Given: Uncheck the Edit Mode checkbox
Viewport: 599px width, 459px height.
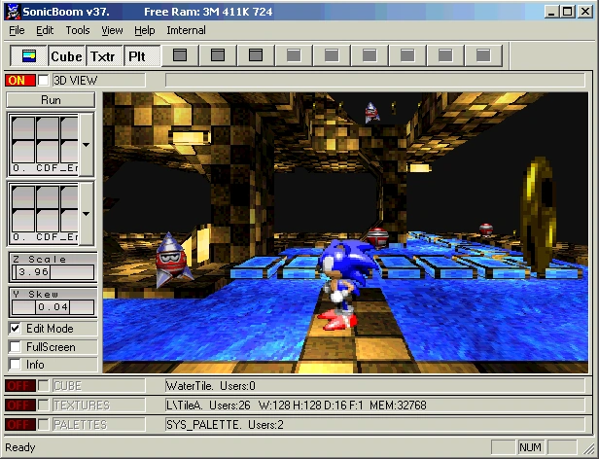Looking at the screenshot, I should coord(16,329).
